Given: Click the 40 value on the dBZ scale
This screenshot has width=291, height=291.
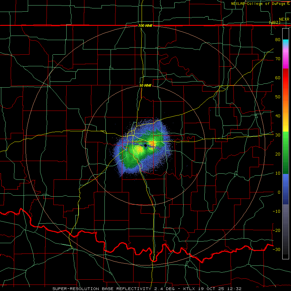Looking at the screenshot, I should click(278, 116).
